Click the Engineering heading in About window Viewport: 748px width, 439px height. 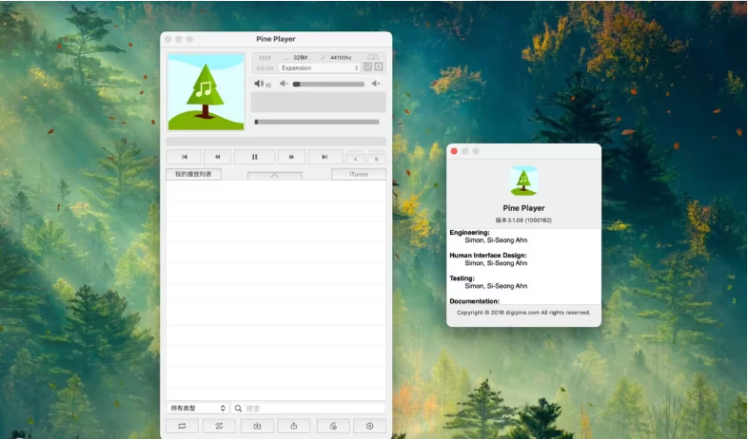[469, 233]
